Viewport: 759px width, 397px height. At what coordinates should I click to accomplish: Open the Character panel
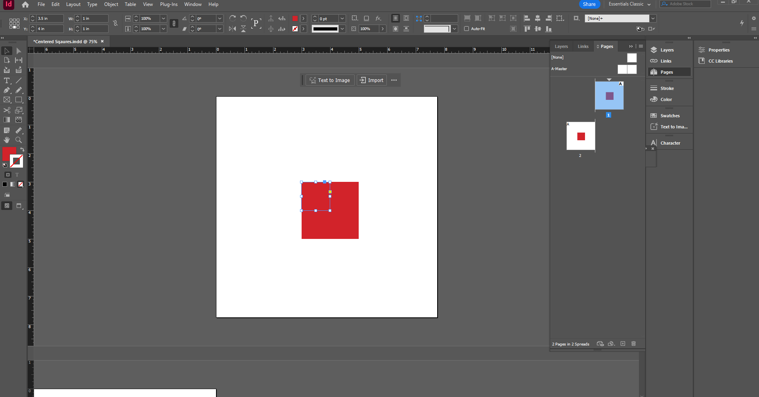tap(670, 143)
